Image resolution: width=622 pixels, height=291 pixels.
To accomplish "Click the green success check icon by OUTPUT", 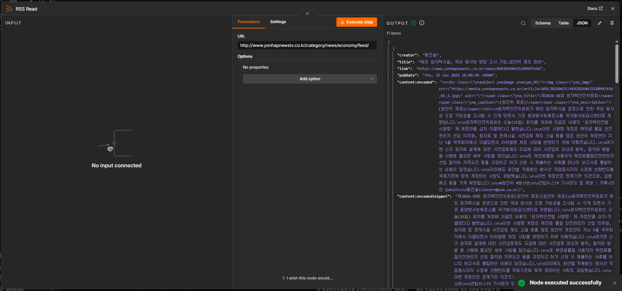I will (x=414, y=23).
